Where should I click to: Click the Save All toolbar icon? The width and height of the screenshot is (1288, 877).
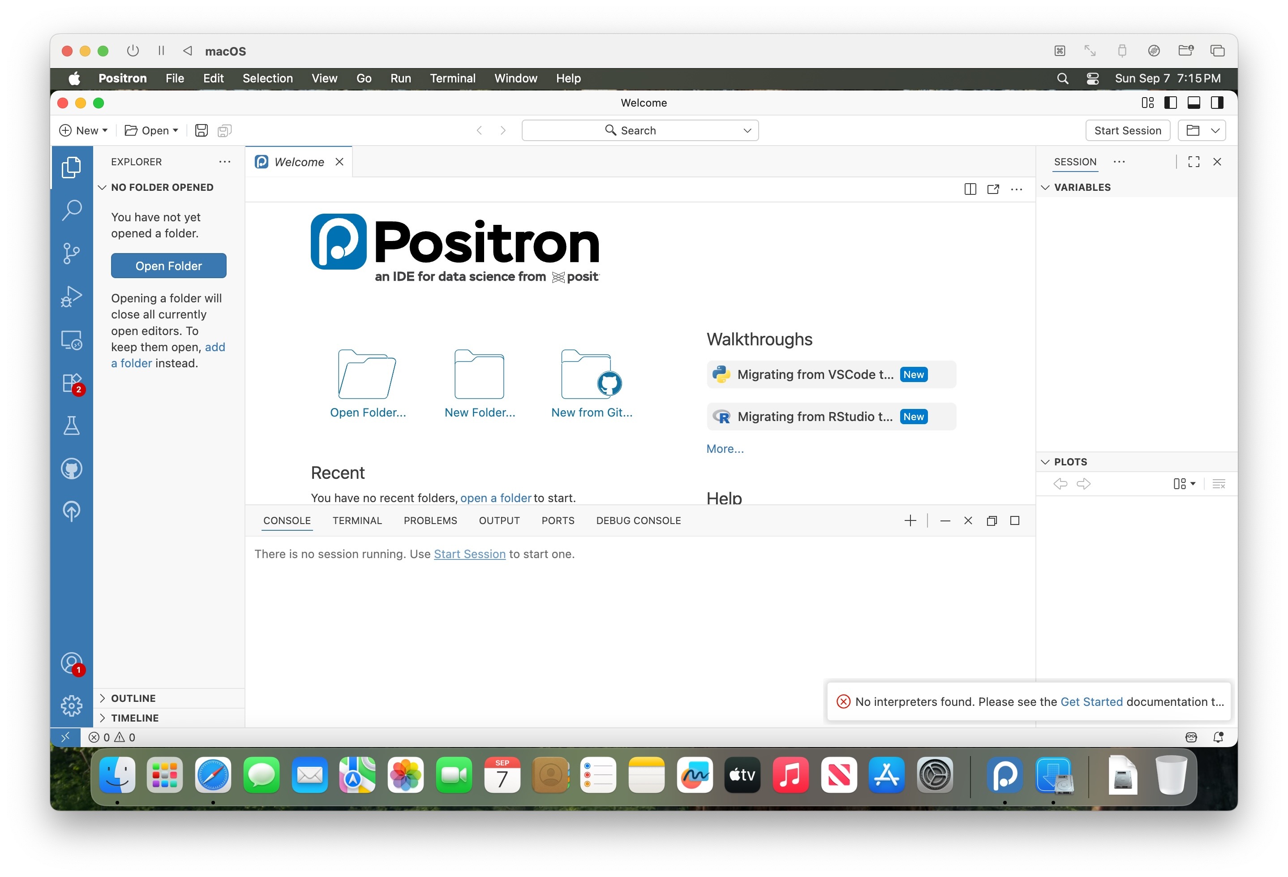point(224,130)
